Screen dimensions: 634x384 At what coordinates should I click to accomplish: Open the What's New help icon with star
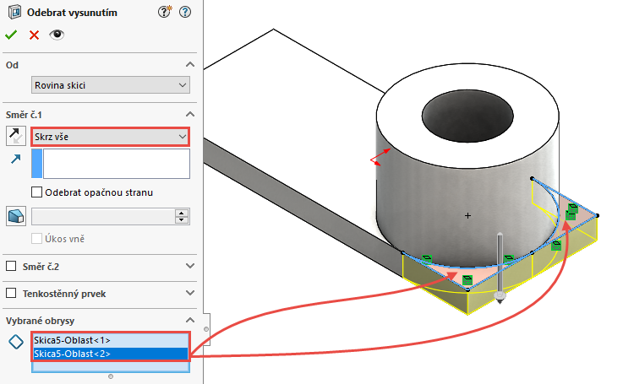click(165, 12)
